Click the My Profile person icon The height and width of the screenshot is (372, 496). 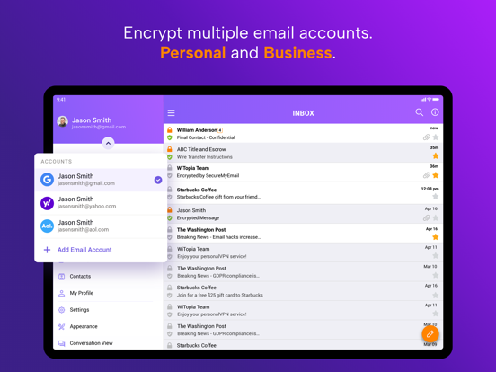pos(62,293)
